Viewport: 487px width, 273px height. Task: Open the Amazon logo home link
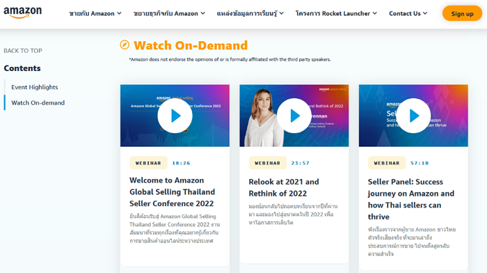click(x=23, y=13)
